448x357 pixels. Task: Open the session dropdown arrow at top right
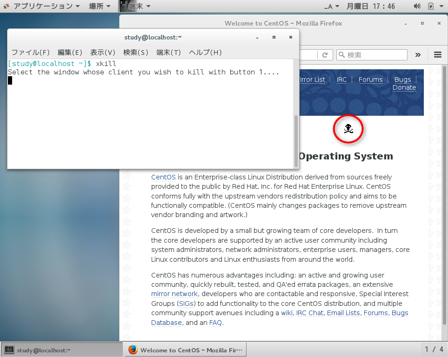[x=441, y=6]
